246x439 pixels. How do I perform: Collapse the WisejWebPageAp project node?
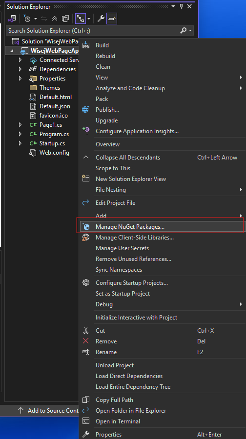tap(11, 51)
